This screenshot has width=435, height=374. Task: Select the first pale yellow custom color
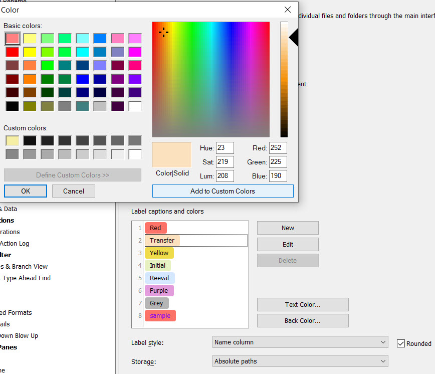13,141
